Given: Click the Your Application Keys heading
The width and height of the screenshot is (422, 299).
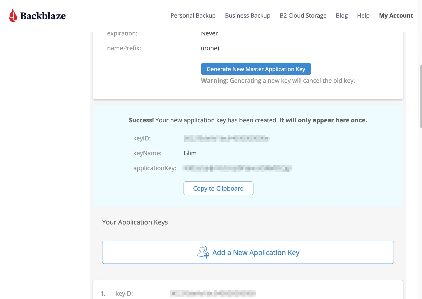Looking at the screenshot, I should pos(135,222).
